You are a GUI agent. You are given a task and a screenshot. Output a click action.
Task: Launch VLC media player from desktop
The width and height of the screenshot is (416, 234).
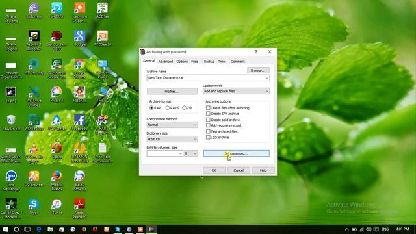point(34,153)
